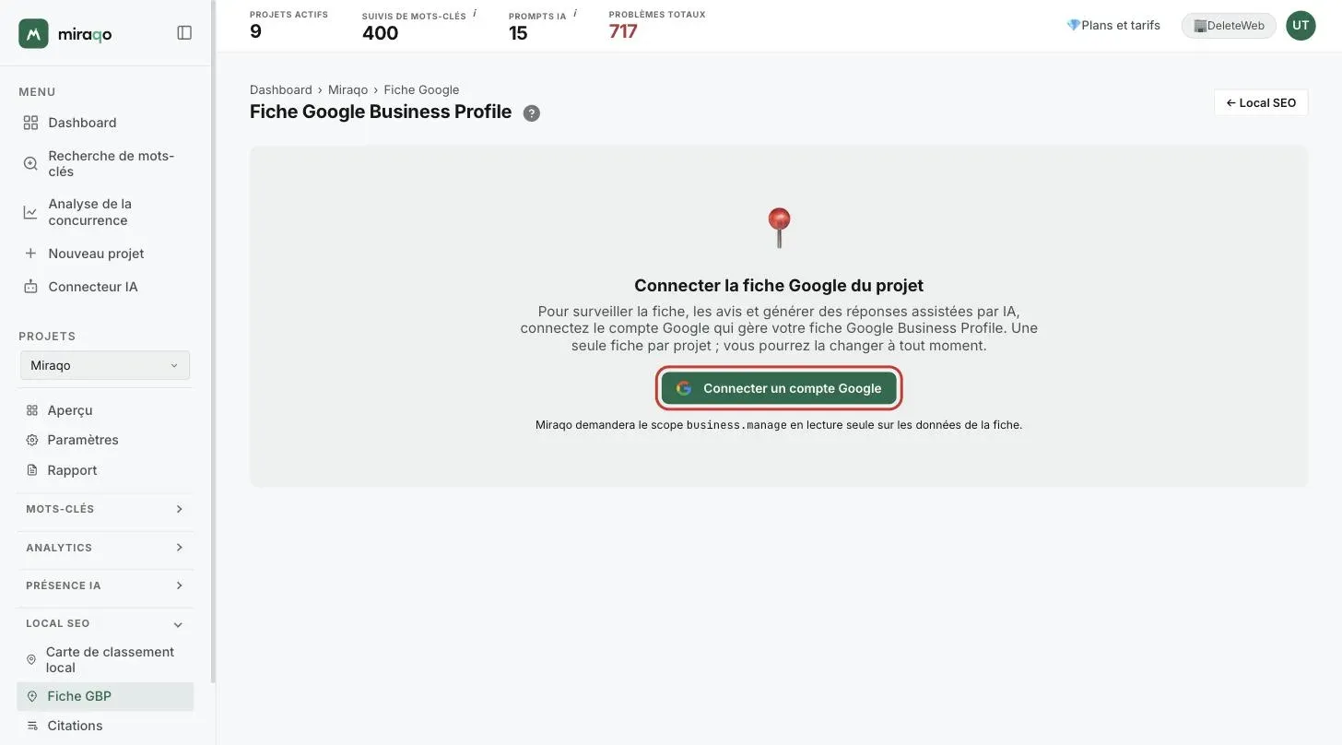Viewport: 1342px width, 745px height.
Task: Expand the ANALYTICS section
Action: (105, 548)
